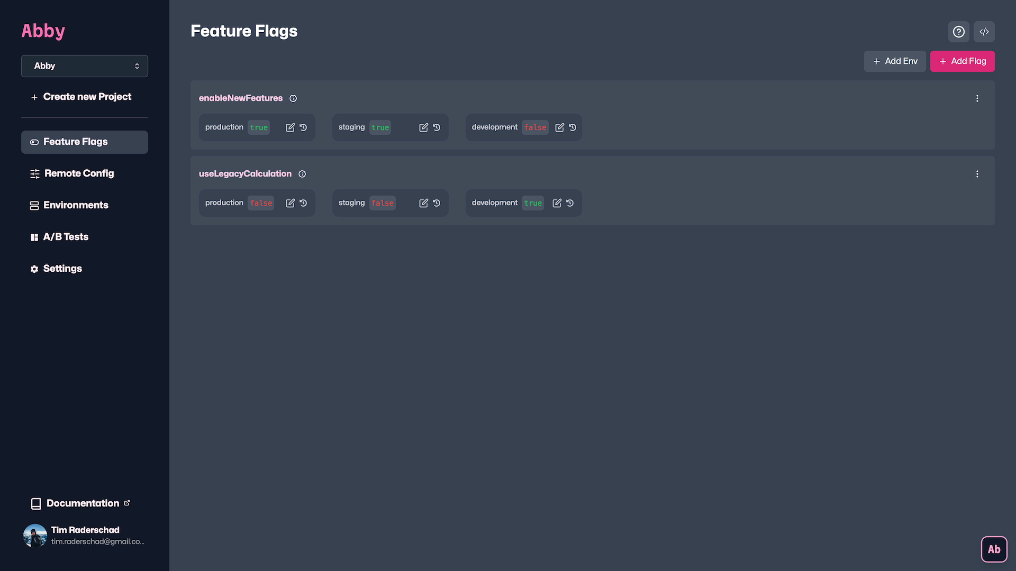Open the code snippet icon button
The width and height of the screenshot is (1016, 571).
984,32
